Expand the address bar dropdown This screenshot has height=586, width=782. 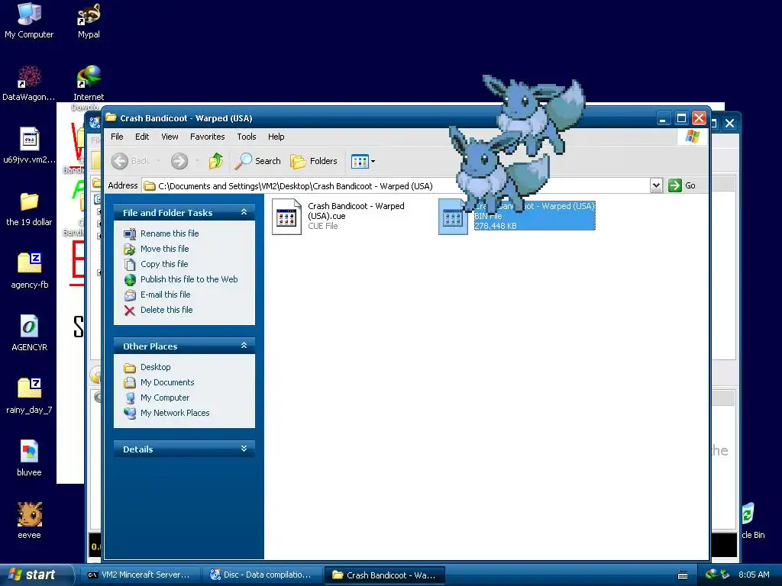tap(656, 185)
